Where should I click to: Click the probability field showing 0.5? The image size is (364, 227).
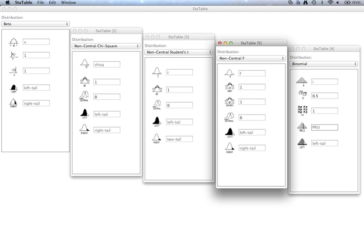pyautogui.click(x=324, y=96)
